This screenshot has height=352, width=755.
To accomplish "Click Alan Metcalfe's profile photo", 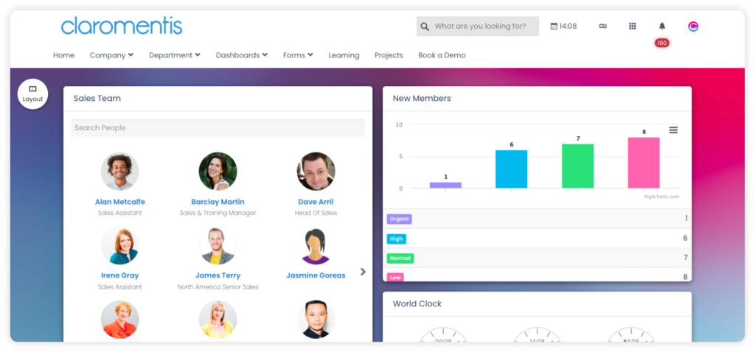I will point(120,172).
